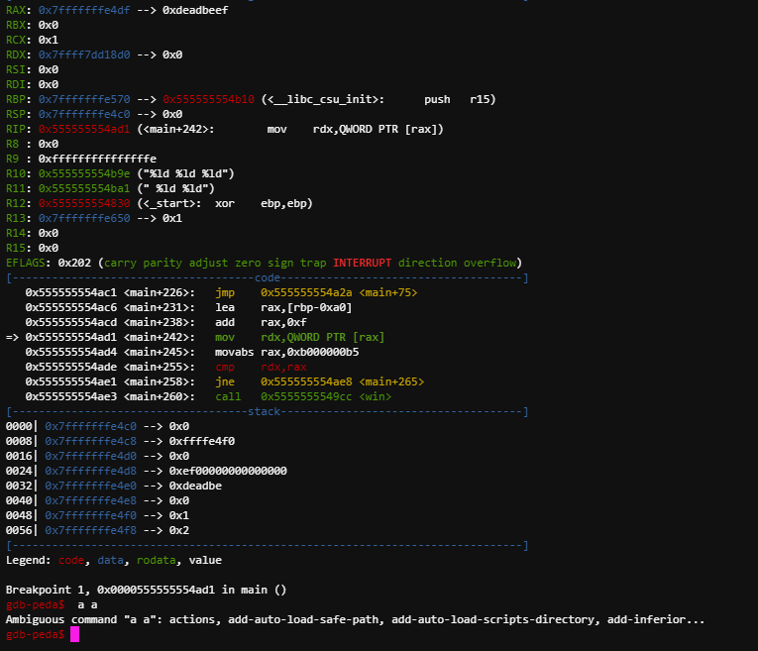Click the first gdb-peda$ prompt
The height and width of the screenshot is (651, 758).
click(x=36, y=605)
